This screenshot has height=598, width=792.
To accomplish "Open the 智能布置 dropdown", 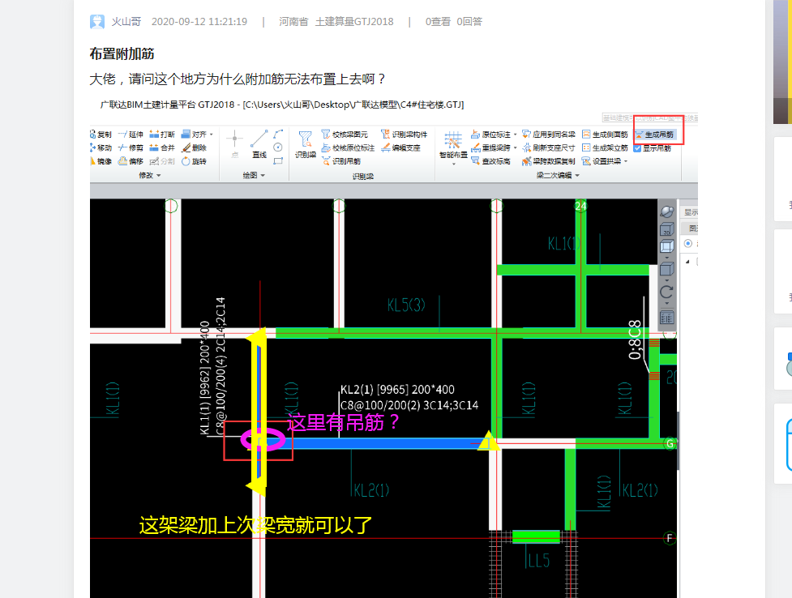I will pyautogui.click(x=453, y=164).
